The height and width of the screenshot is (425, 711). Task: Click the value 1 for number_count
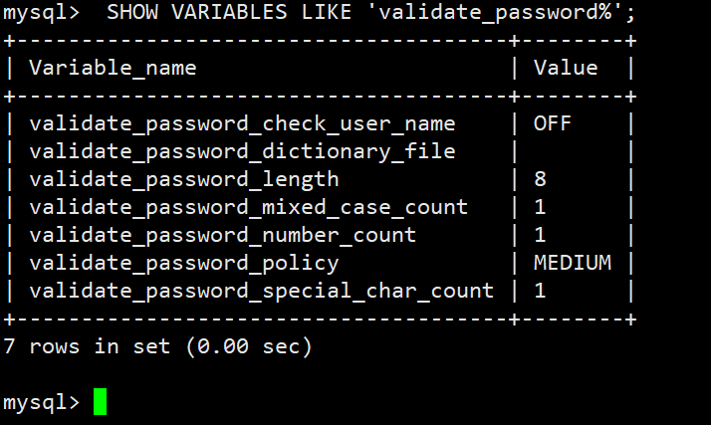tap(540, 235)
